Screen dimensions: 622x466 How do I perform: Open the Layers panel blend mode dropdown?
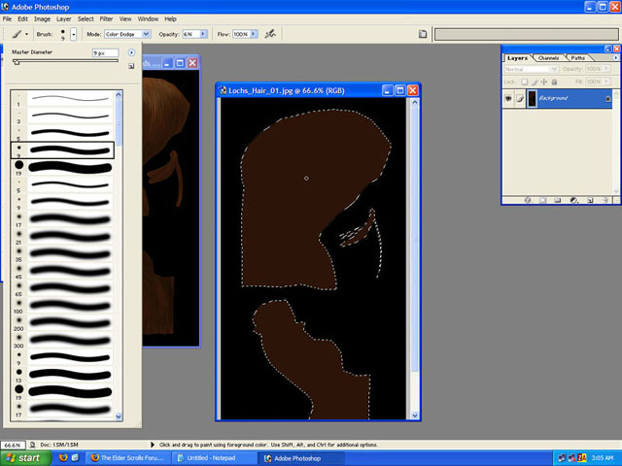[x=532, y=69]
